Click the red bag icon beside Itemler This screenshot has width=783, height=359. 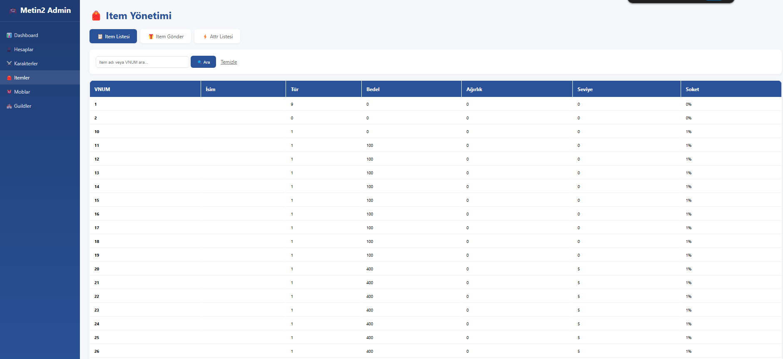coord(9,78)
